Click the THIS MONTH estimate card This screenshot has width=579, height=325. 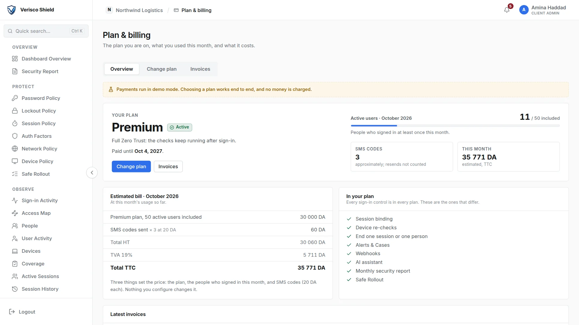tap(508, 157)
